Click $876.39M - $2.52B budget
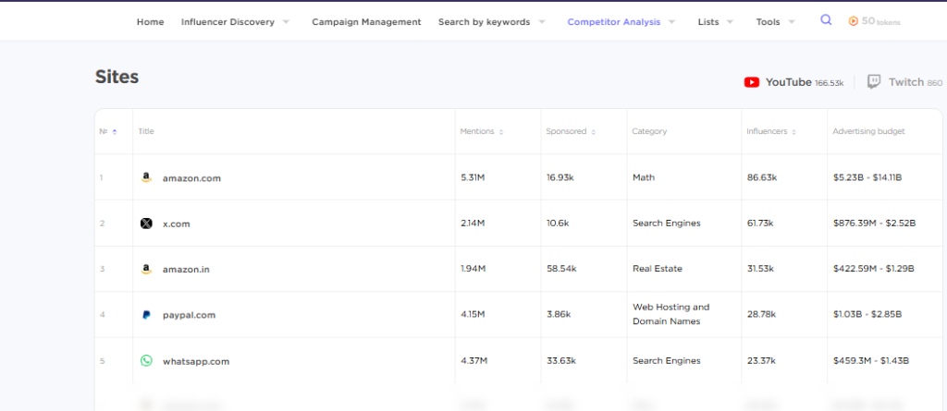Viewport: 947px width, 411px height. pyautogui.click(x=874, y=224)
